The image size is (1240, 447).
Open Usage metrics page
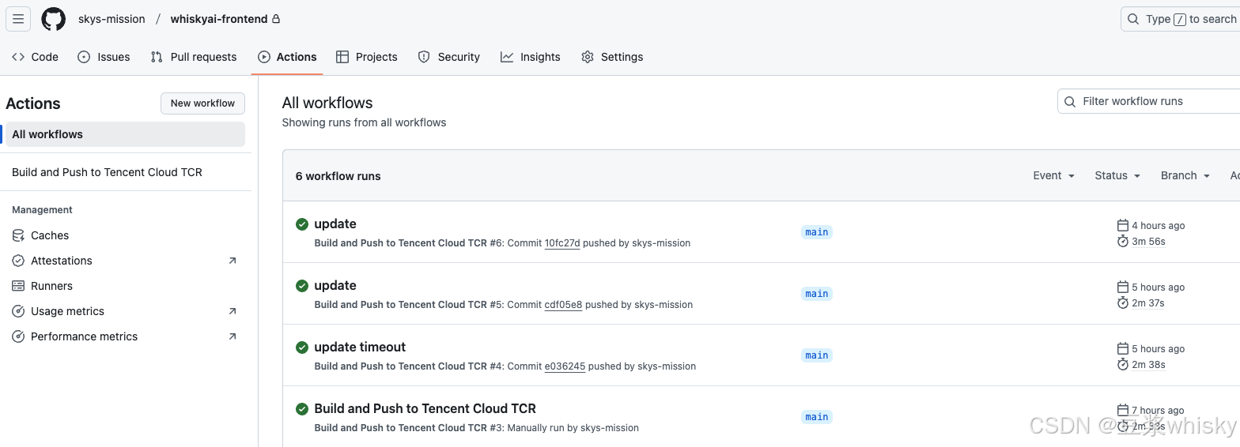(67, 311)
